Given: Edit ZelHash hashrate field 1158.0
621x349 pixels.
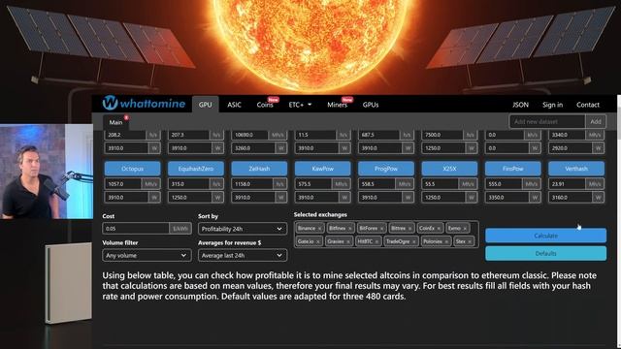Looking at the screenshot, I should (x=252, y=184).
